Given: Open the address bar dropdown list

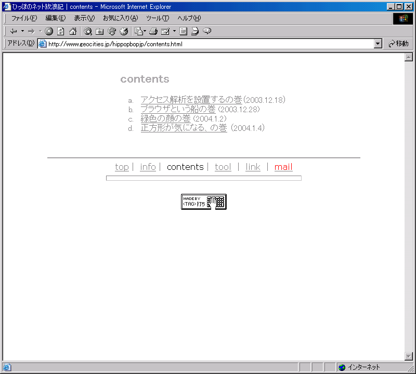Looking at the screenshot, I should pos(378,44).
